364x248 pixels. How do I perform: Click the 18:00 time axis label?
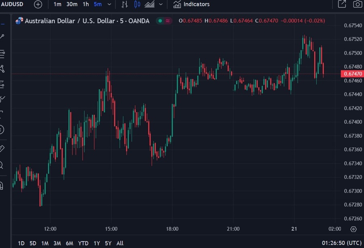click(172, 229)
